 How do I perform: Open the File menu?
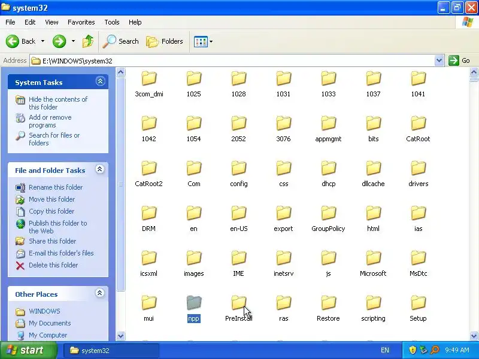click(10, 22)
